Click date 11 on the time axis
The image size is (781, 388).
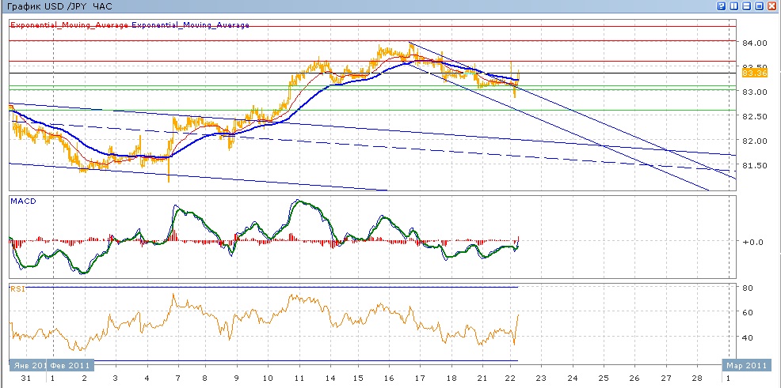coord(299,379)
